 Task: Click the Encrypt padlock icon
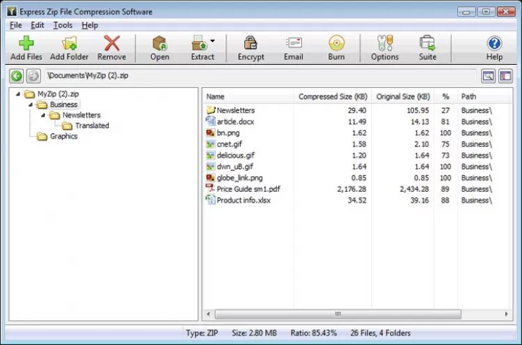pos(251,43)
